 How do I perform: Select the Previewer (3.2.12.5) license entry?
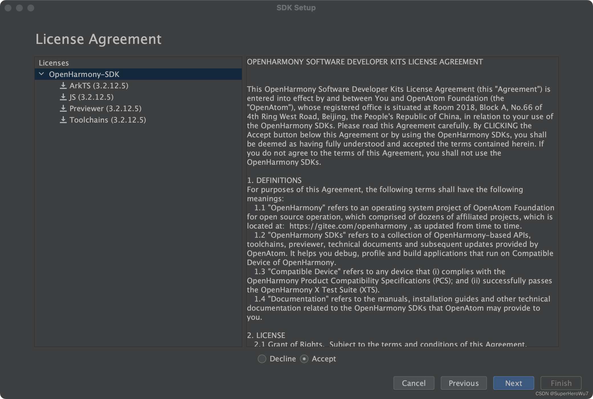(105, 108)
